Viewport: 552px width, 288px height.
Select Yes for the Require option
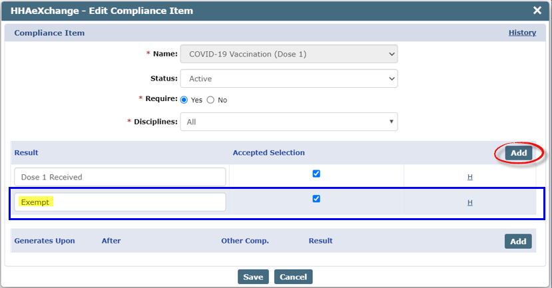coord(184,100)
